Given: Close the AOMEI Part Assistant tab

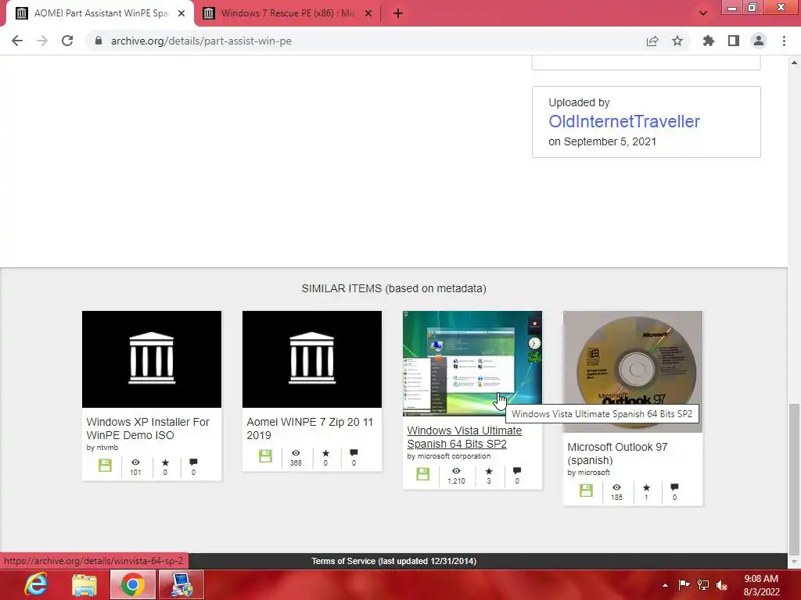Looking at the screenshot, I should pos(181,13).
